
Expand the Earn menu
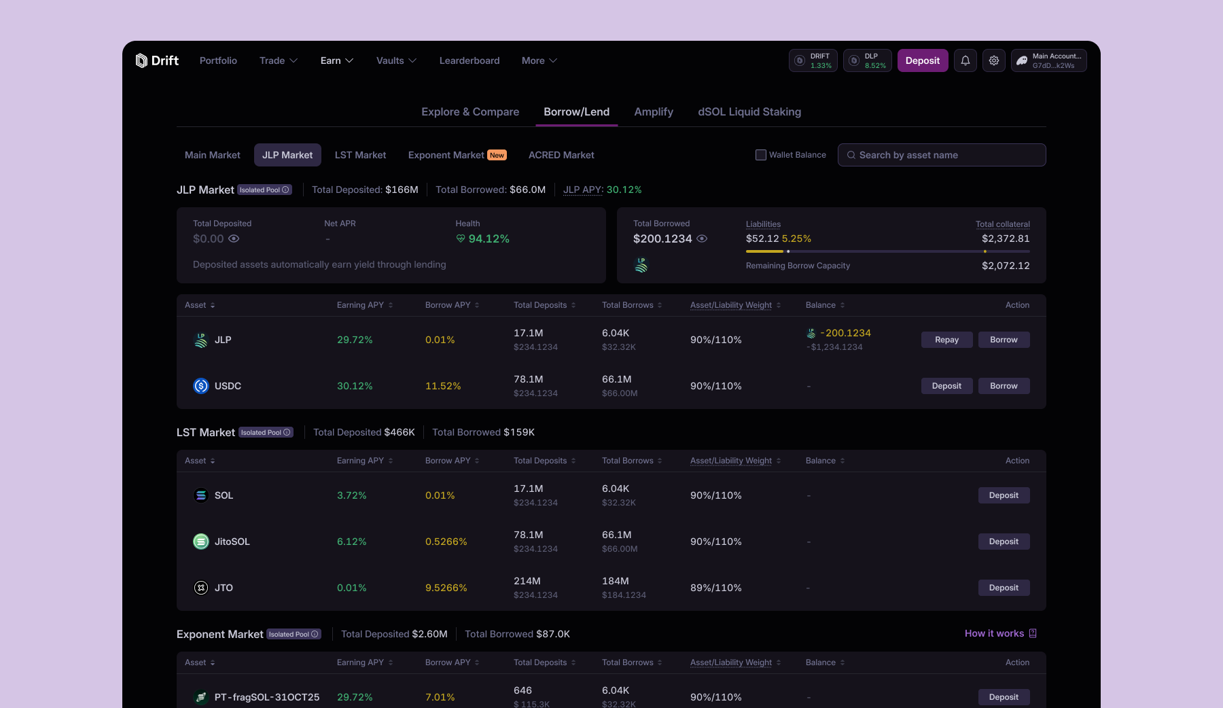(x=337, y=60)
